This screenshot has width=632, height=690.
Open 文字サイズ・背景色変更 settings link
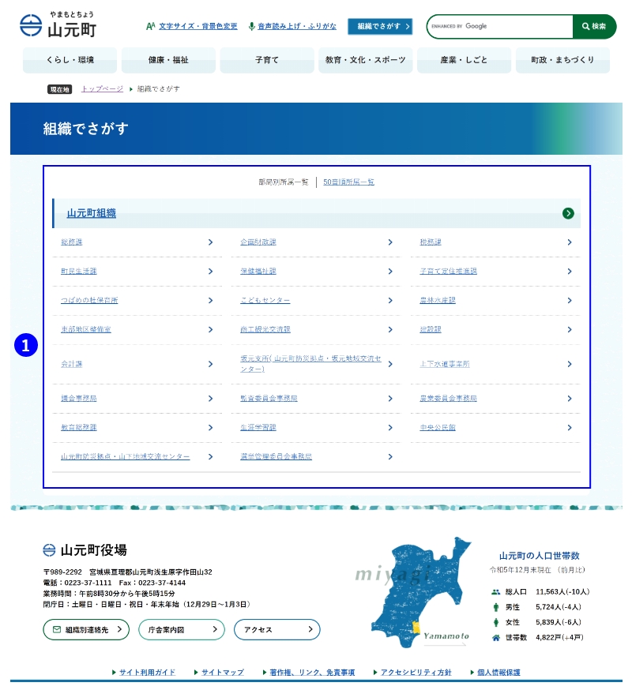pyautogui.click(x=197, y=26)
